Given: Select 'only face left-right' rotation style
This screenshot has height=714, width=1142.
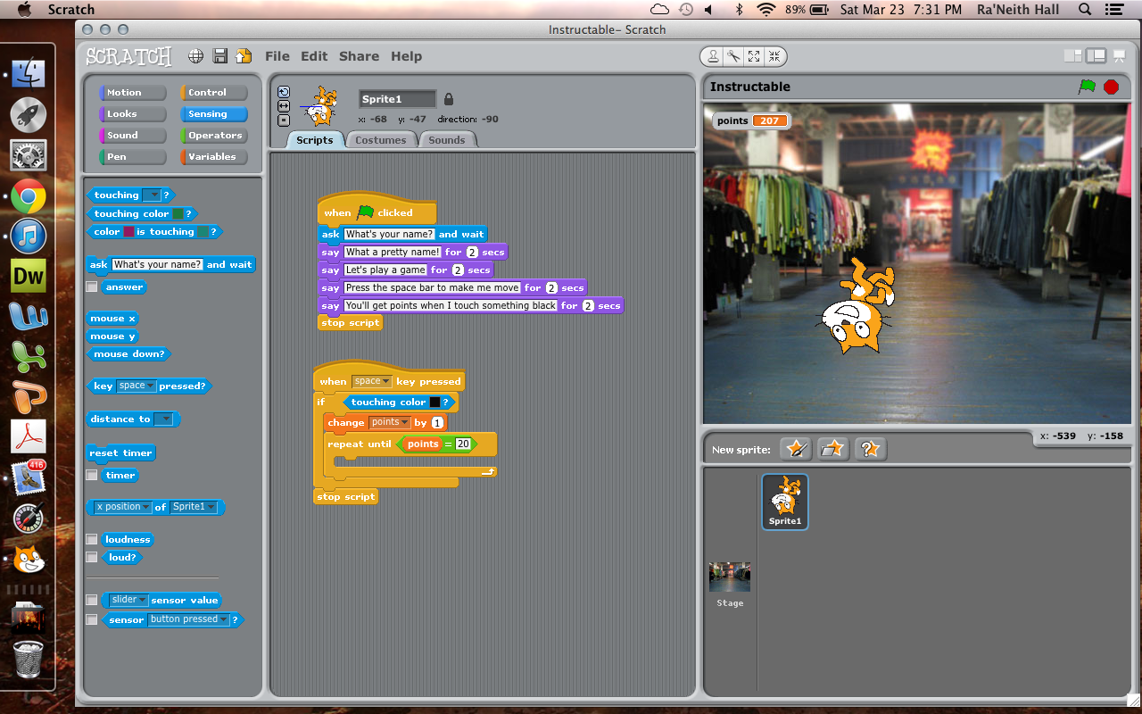Looking at the screenshot, I should (284, 106).
